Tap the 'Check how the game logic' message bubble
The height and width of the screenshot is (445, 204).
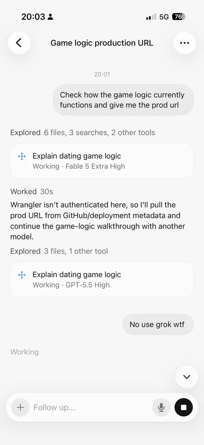pos(122,100)
